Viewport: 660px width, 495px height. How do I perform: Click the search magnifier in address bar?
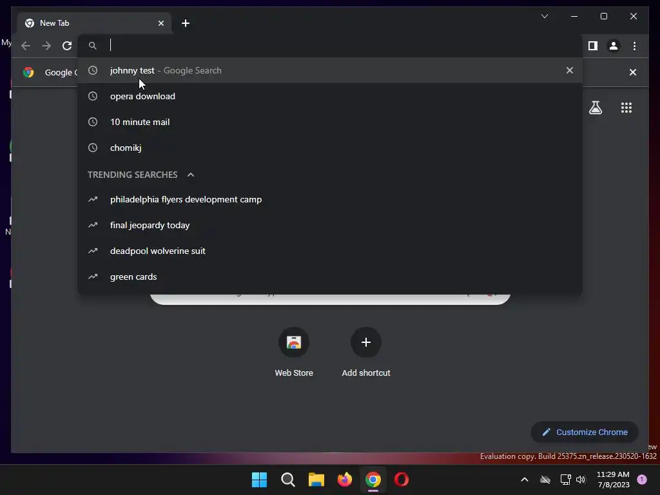[x=93, y=46]
